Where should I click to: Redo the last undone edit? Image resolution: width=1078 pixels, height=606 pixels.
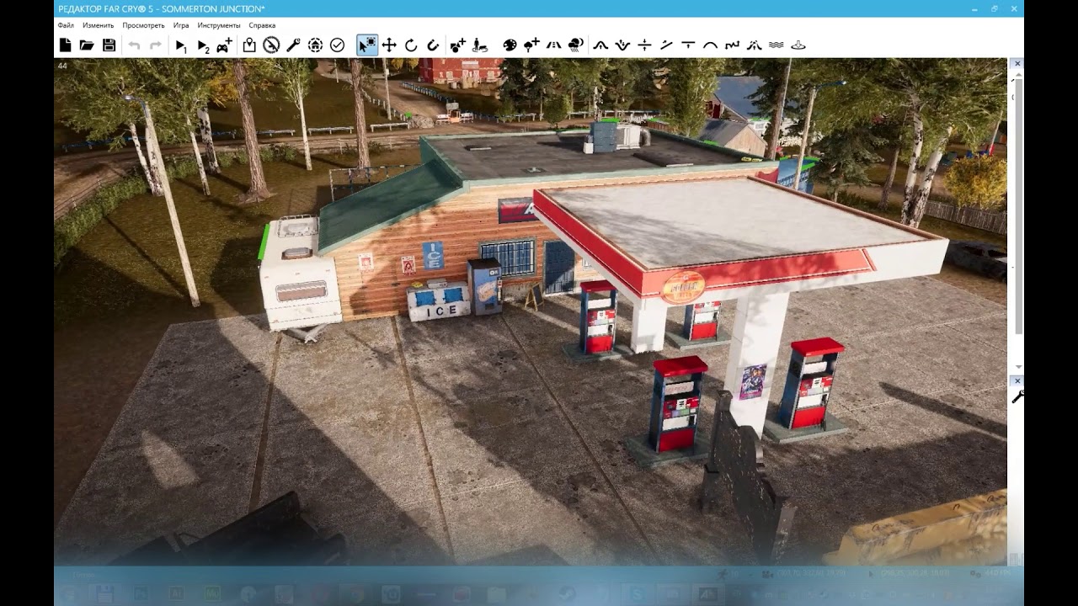[x=156, y=45]
